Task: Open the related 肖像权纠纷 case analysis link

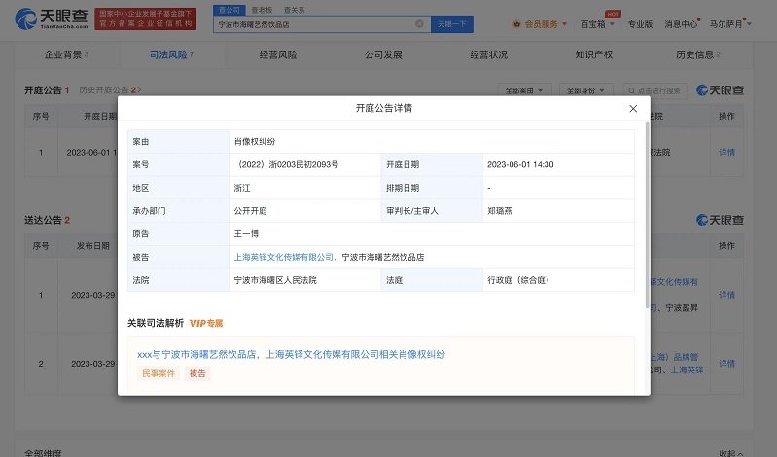Action: (292, 355)
